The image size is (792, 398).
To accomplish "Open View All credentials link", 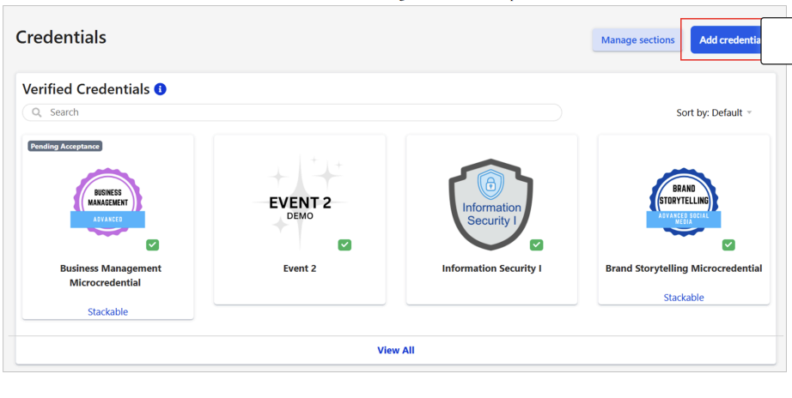I will click(x=395, y=350).
